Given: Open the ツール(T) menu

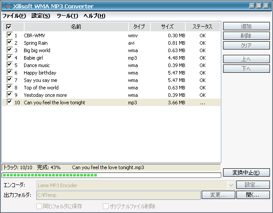Looking at the screenshot, I should pos(67,16).
